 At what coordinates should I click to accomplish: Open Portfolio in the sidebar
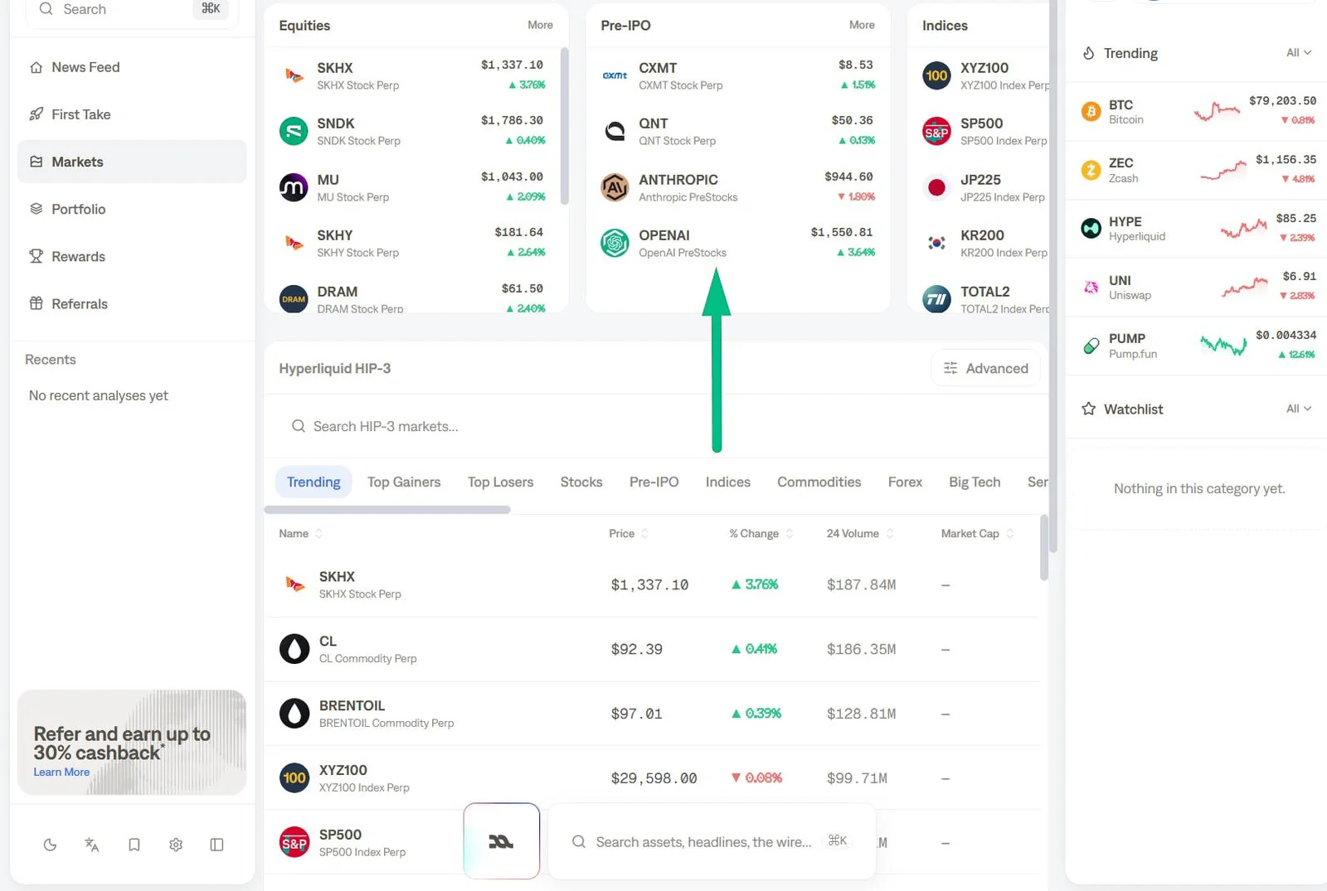coord(132,209)
